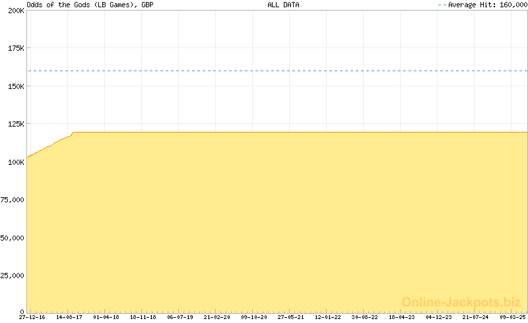528x323 pixels.
Task: Select the 75,000 y-axis label
Action: click(13, 200)
